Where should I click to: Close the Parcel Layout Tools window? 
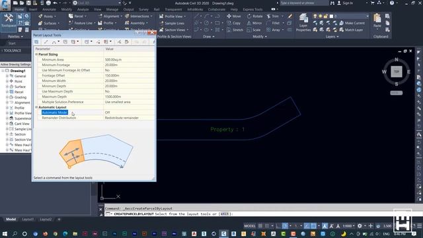click(x=152, y=32)
